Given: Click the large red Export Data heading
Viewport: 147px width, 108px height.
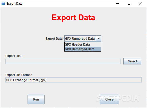Looking at the screenshot, I should click(73, 18).
